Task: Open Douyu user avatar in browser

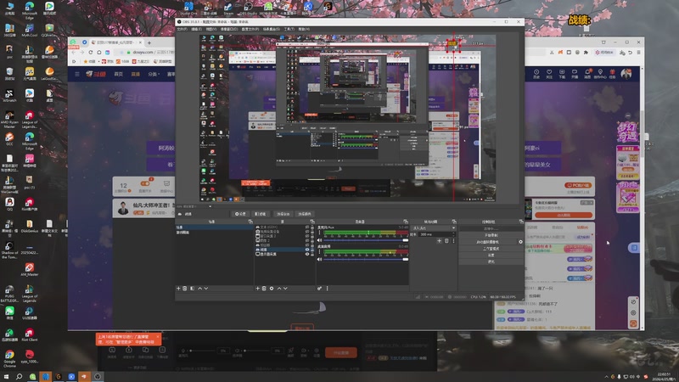Action: click(626, 74)
